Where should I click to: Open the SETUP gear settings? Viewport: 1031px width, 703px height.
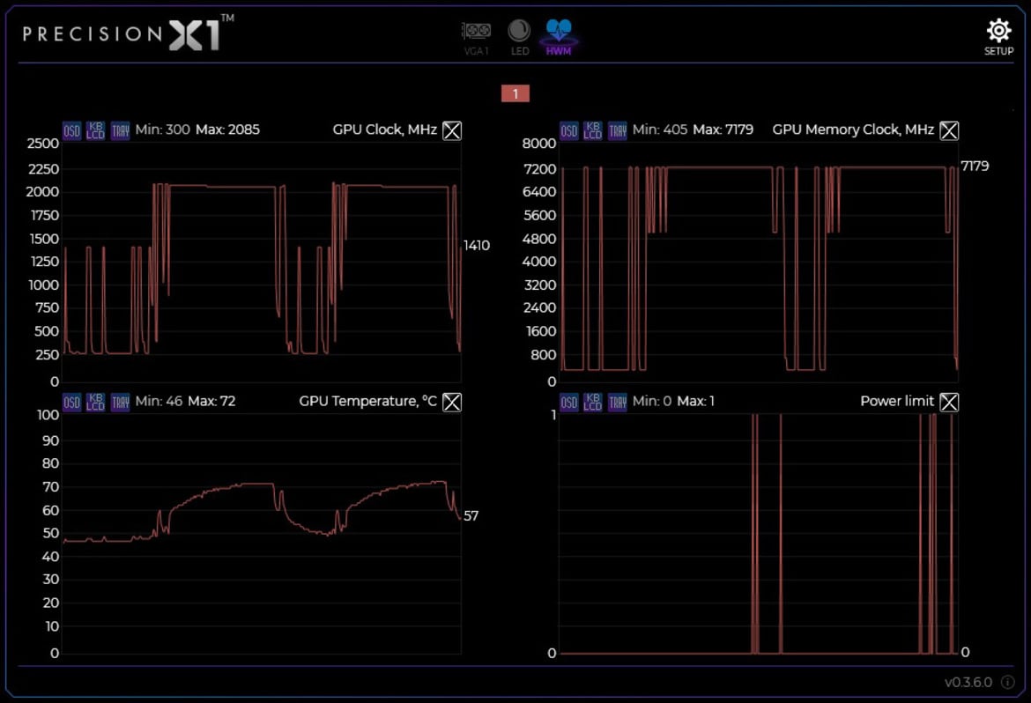998,38
